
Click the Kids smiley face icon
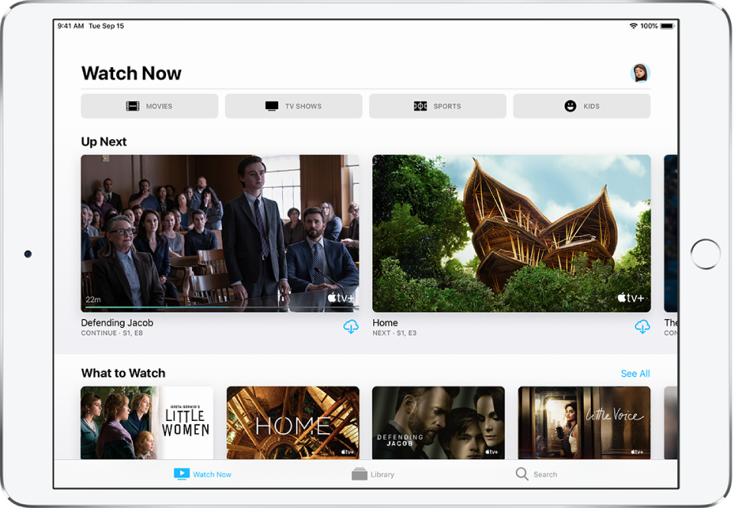click(x=570, y=106)
